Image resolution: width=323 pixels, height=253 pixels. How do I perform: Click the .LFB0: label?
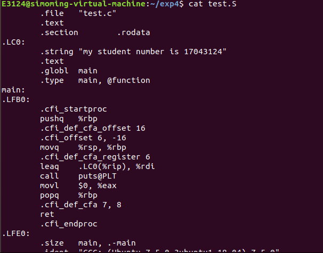click(x=15, y=99)
